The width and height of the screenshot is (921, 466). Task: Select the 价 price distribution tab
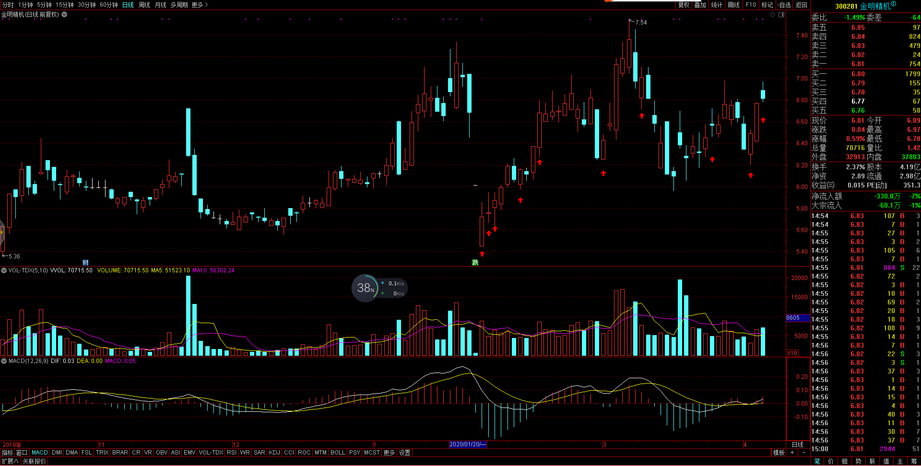click(831, 461)
